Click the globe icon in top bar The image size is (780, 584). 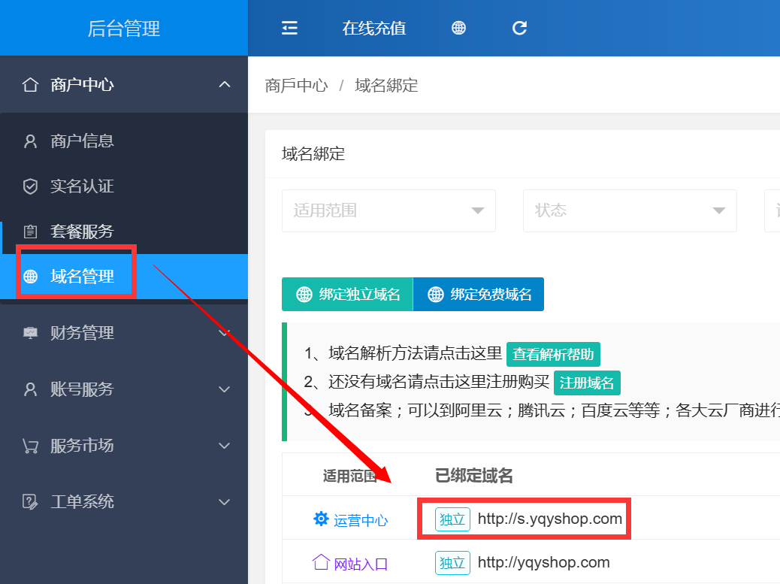tap(458, 29)
